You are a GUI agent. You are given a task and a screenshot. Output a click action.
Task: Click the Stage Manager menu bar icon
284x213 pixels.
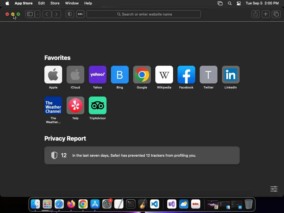(220, 3)
